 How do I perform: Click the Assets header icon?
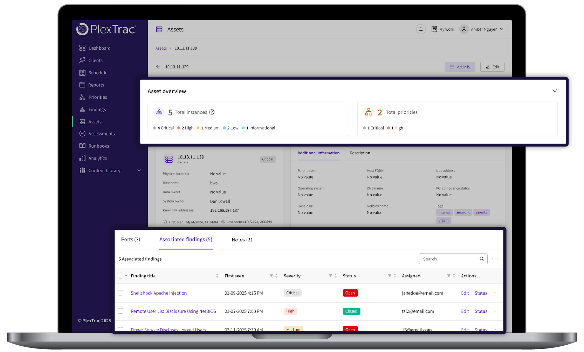[159, 29]
